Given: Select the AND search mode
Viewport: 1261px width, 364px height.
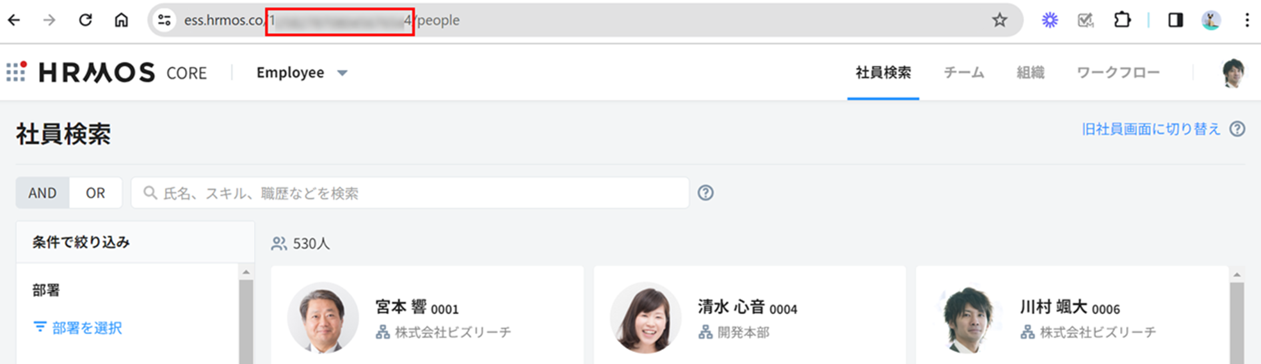Looking at the screenshot, I should click(x=42, y=193).
